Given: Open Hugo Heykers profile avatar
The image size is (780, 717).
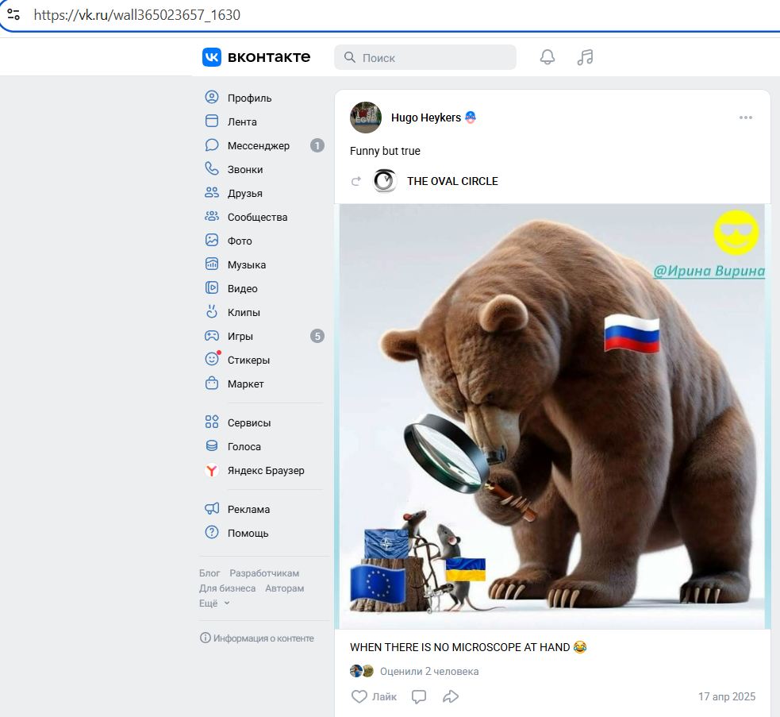Looking at the screenshot, I should (x=366, y=118).
